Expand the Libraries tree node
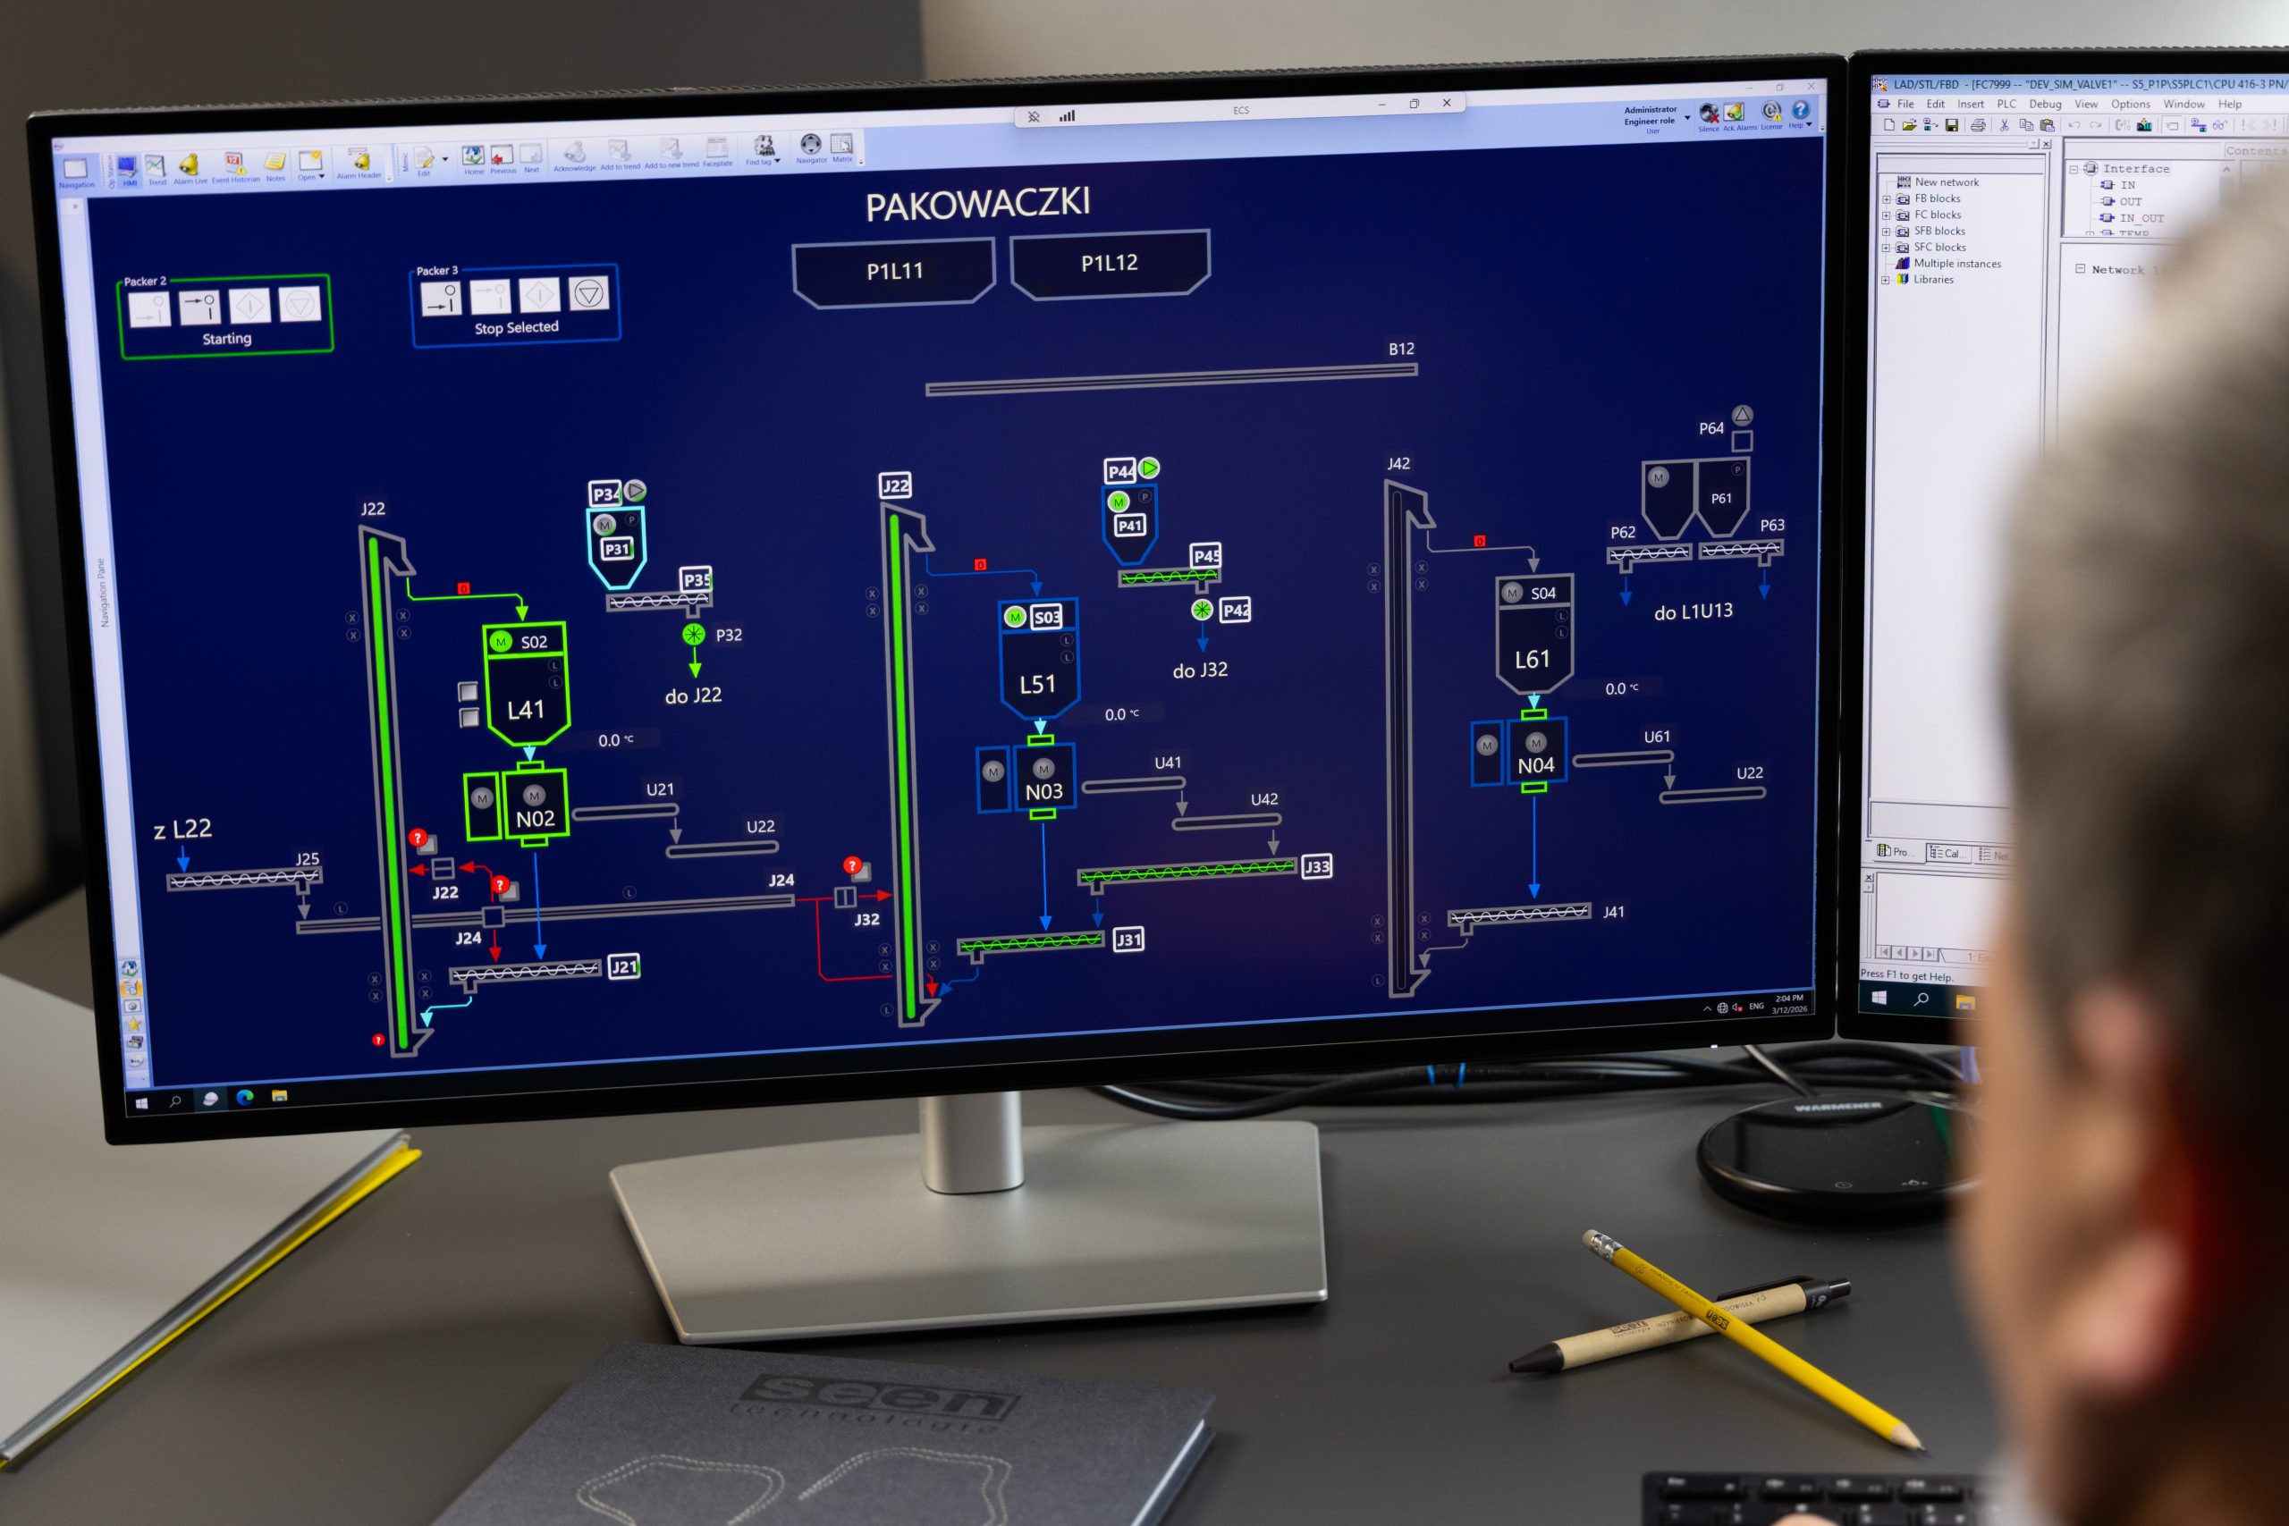This screenshot has height=1526, width=2289. pyautogui.click(x=1885, y=281)
